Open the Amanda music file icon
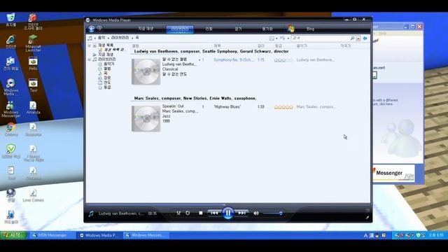The image size is (448, 252). coord(33,108)
